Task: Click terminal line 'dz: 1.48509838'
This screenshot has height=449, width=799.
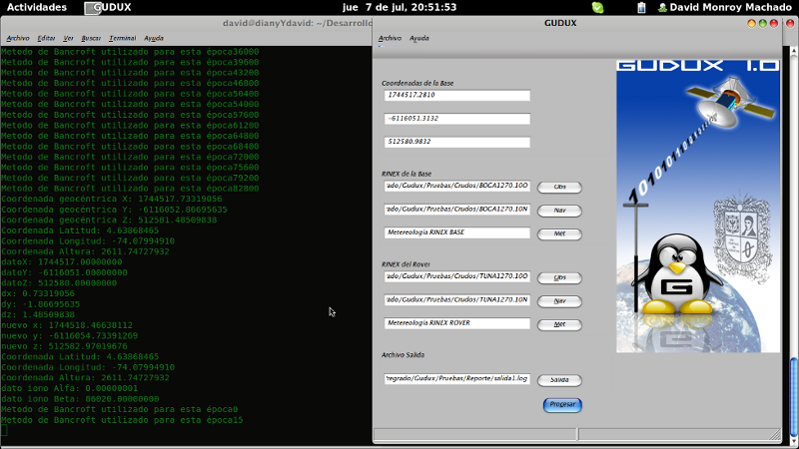Action: pyautogui.click(x=38, y=314)
